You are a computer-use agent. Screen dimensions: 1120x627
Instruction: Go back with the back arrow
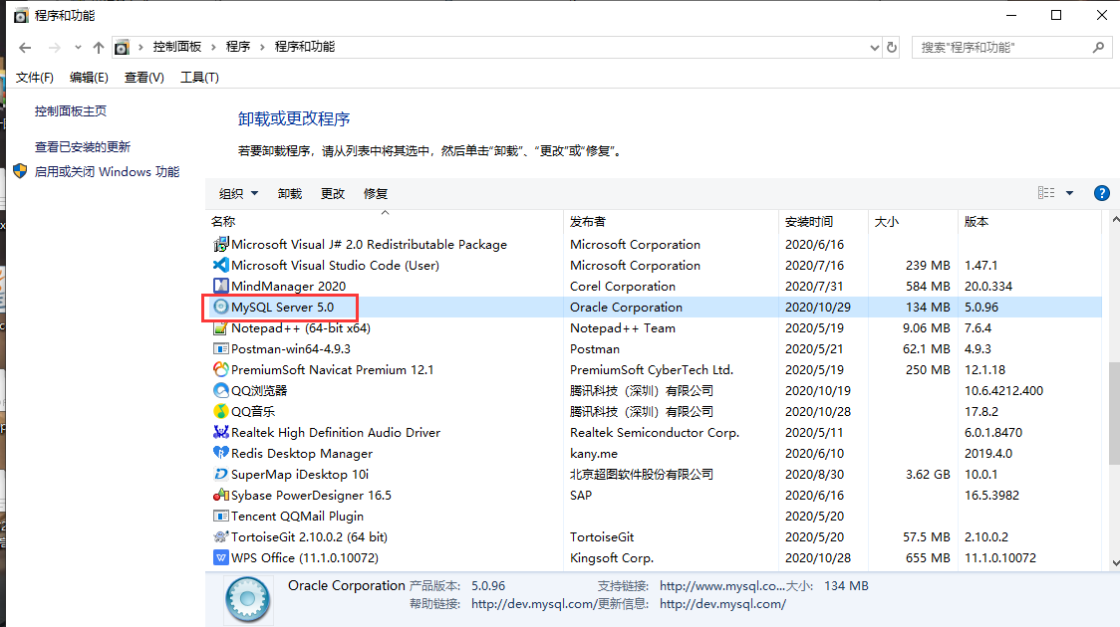pos(25,47)
